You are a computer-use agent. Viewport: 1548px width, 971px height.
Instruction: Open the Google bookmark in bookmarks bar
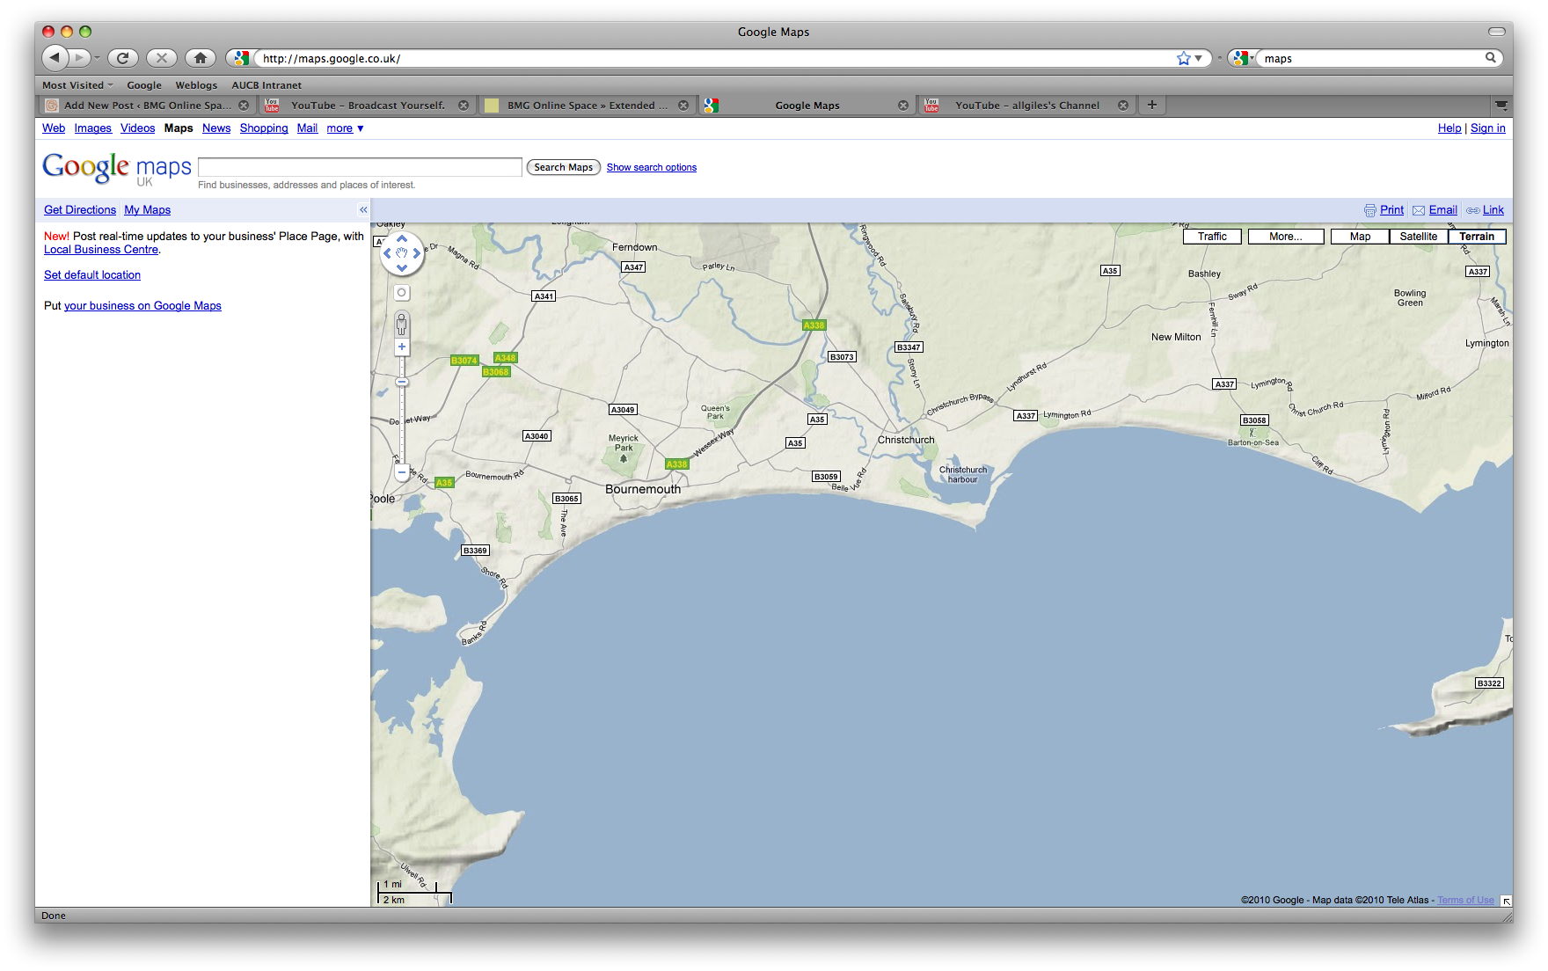pos(144,85)
